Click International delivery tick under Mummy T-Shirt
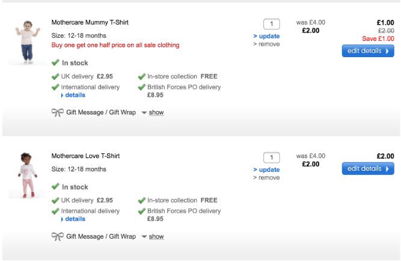The width and height of the screenshot is (401, 261). tap(55, 87)
